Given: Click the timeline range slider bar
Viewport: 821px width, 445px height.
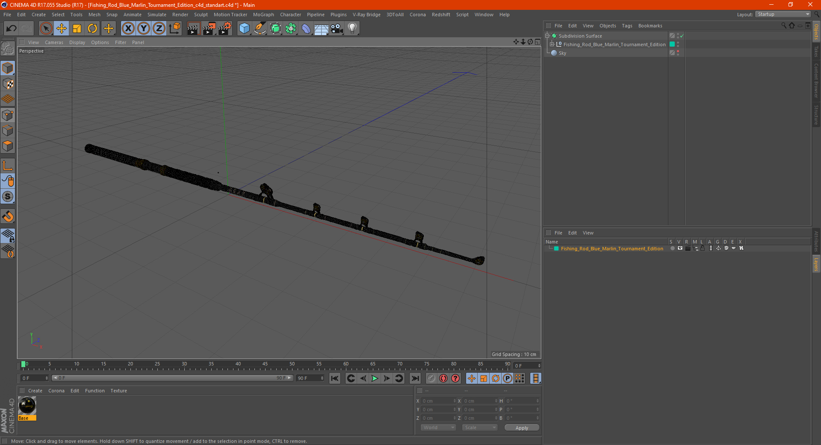Looking at the screenshot, I should pyautogui.click(x=172, y=378).
